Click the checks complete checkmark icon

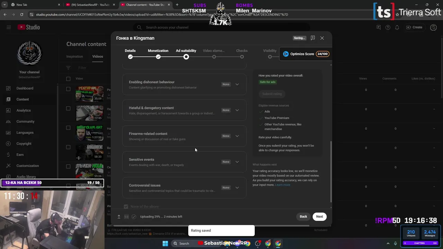134,216
